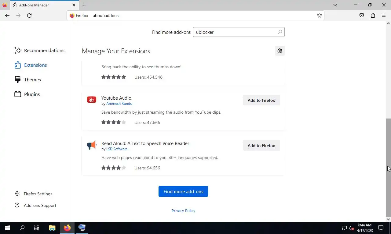Open the Extensions toolbar menu

point(373,16)
